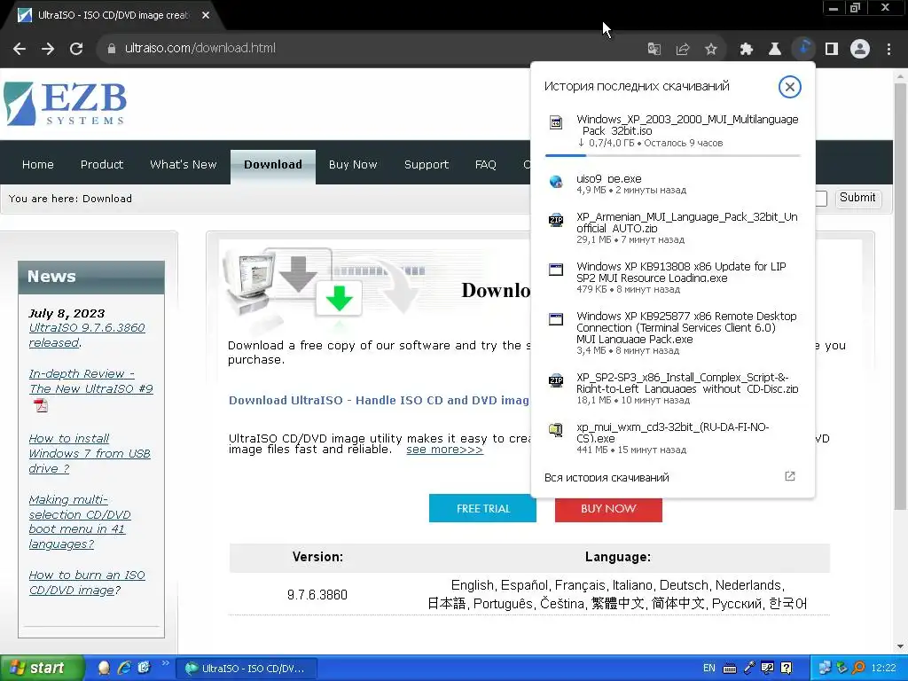
Task: Open the FAQ nav item
Action: pos(485,164)
